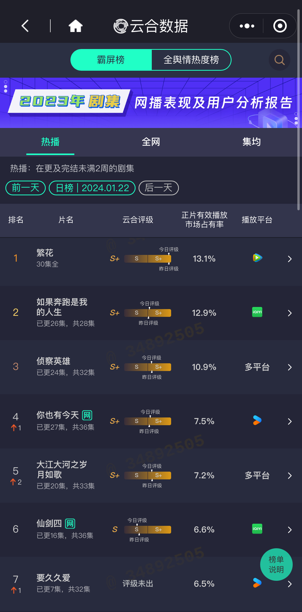Tap the back arrow icon
The width and height of the screenshot is (302, 612).
[x=25, y=26]
